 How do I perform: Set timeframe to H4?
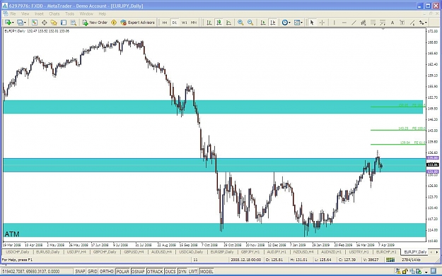165,23
